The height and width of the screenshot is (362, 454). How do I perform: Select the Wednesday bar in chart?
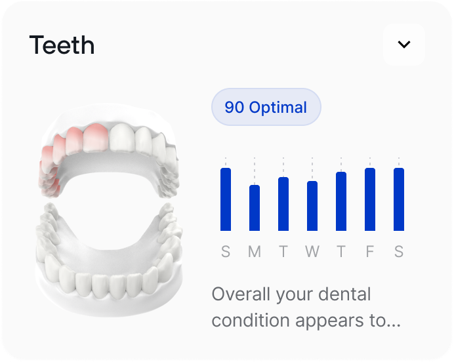312,206
